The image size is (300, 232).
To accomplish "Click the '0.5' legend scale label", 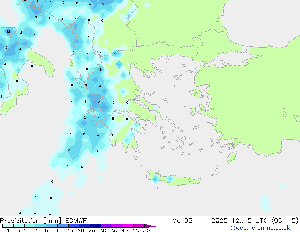I will pos(17,230).
